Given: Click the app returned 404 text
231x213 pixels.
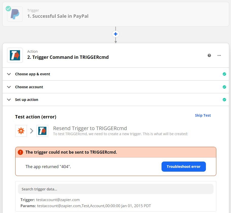Looking at the screenshot, I should pos(48,167).
